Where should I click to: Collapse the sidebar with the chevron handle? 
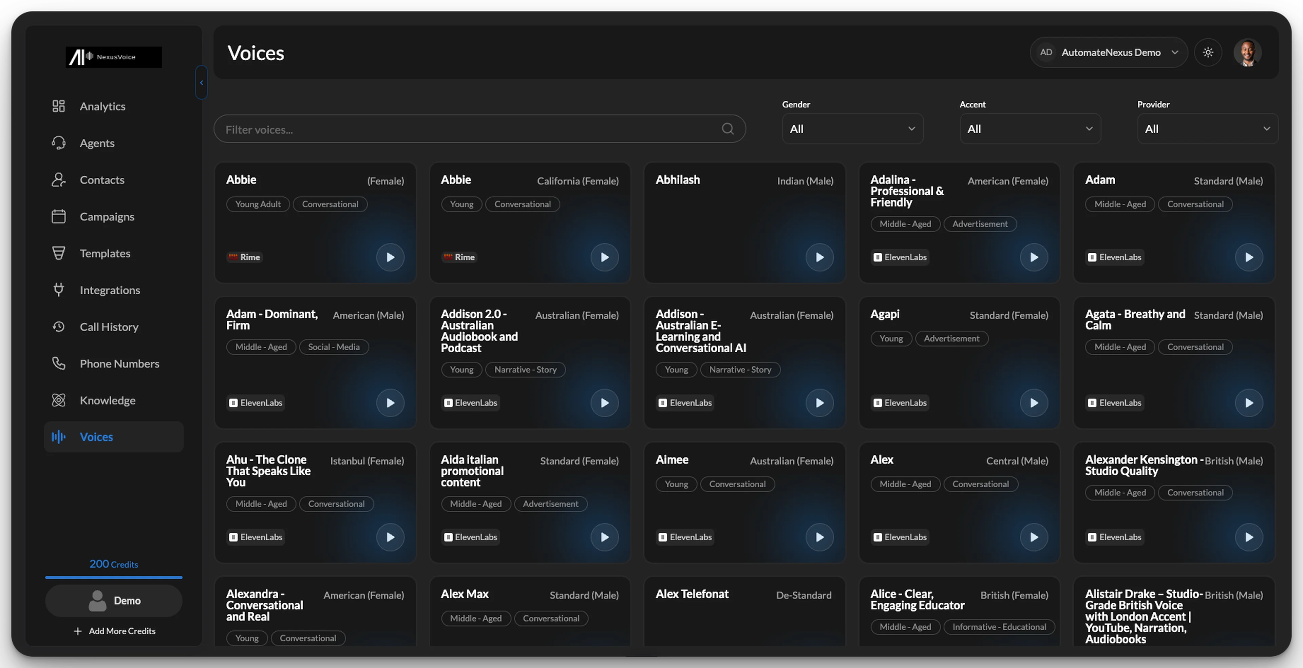pos(201,82)
